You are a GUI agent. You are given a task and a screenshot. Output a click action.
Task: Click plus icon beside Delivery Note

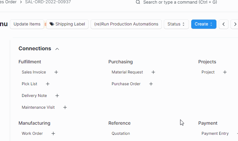pos(57,96)
